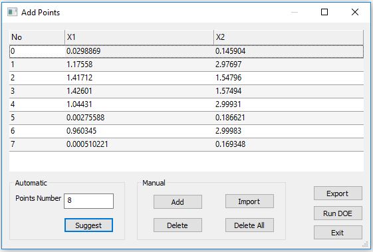The width and height of the screenshot is (373, 252).
Task: Run DOE on the points
Action: [x=338, y=213]
